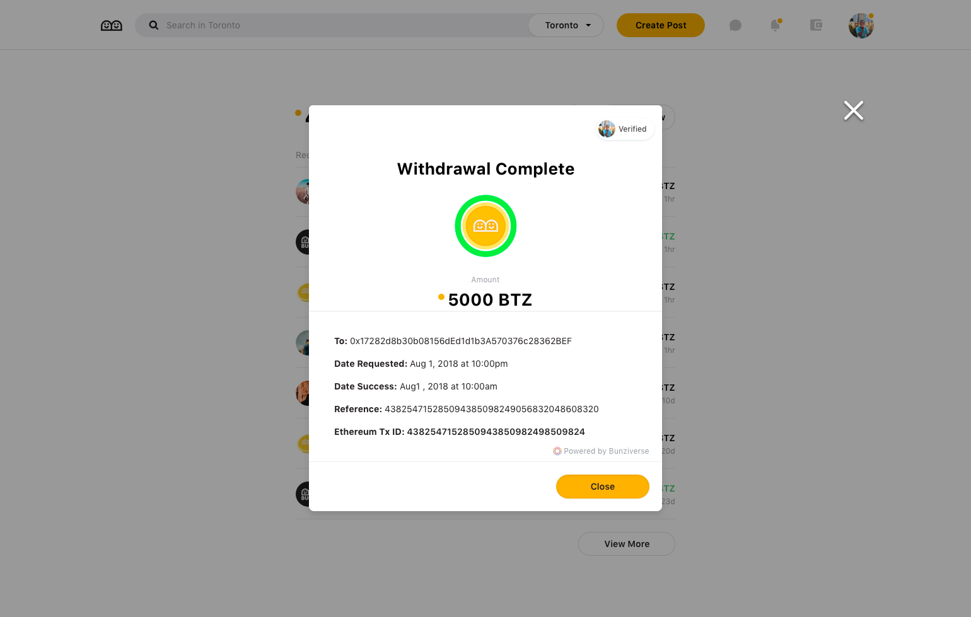971x617 pixels.
Task: Click the Toronto dropdown arrow
Action: click(x=588, y=25)
